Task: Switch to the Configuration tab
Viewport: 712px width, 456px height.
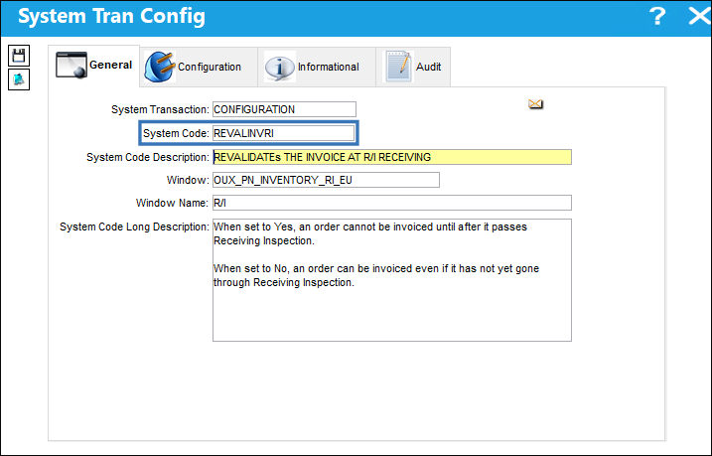Action: click(x=199, y=67)
